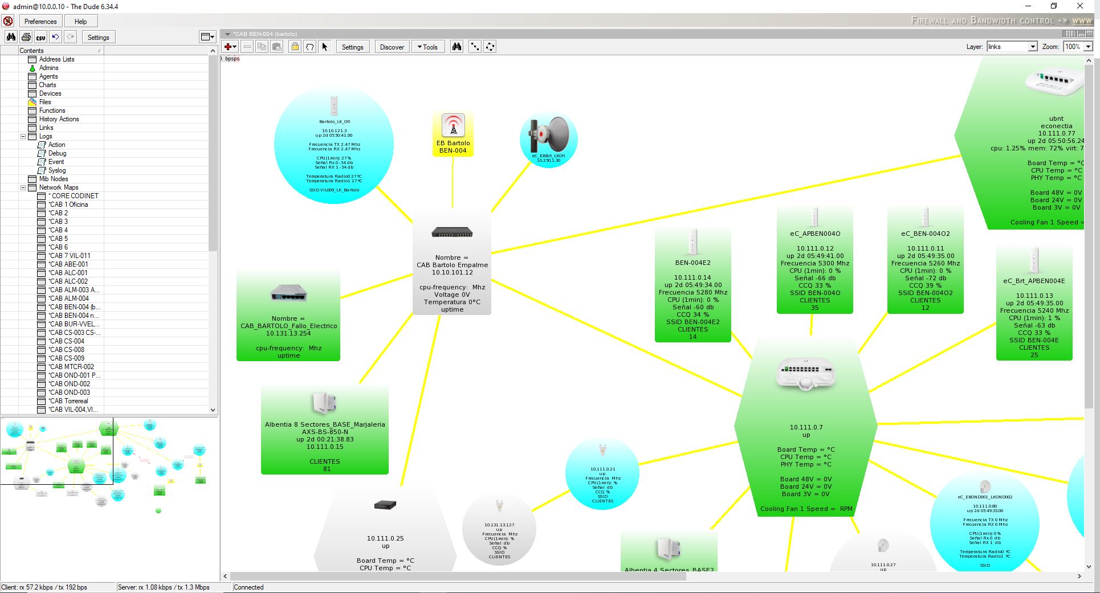1100x593 pixels.
Task: Click the map horizontal scrollbar thumb
Action: 458,576
